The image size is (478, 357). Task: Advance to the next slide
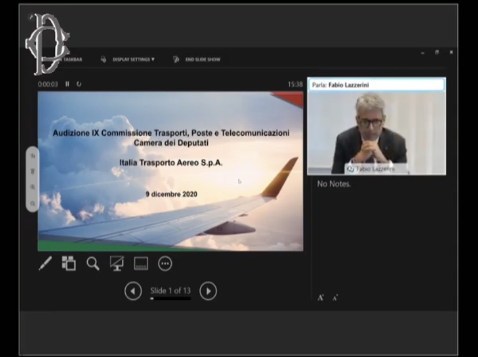click(208, 291)
